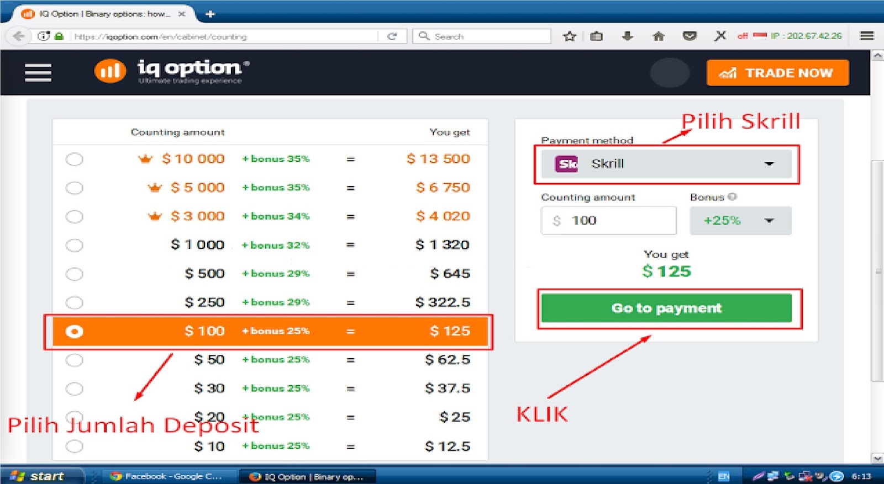This screenshot has width=884, height=484.
Task: Click the $62.5 you-get amount
Action: pyautogui.click(x=448, y=360)
